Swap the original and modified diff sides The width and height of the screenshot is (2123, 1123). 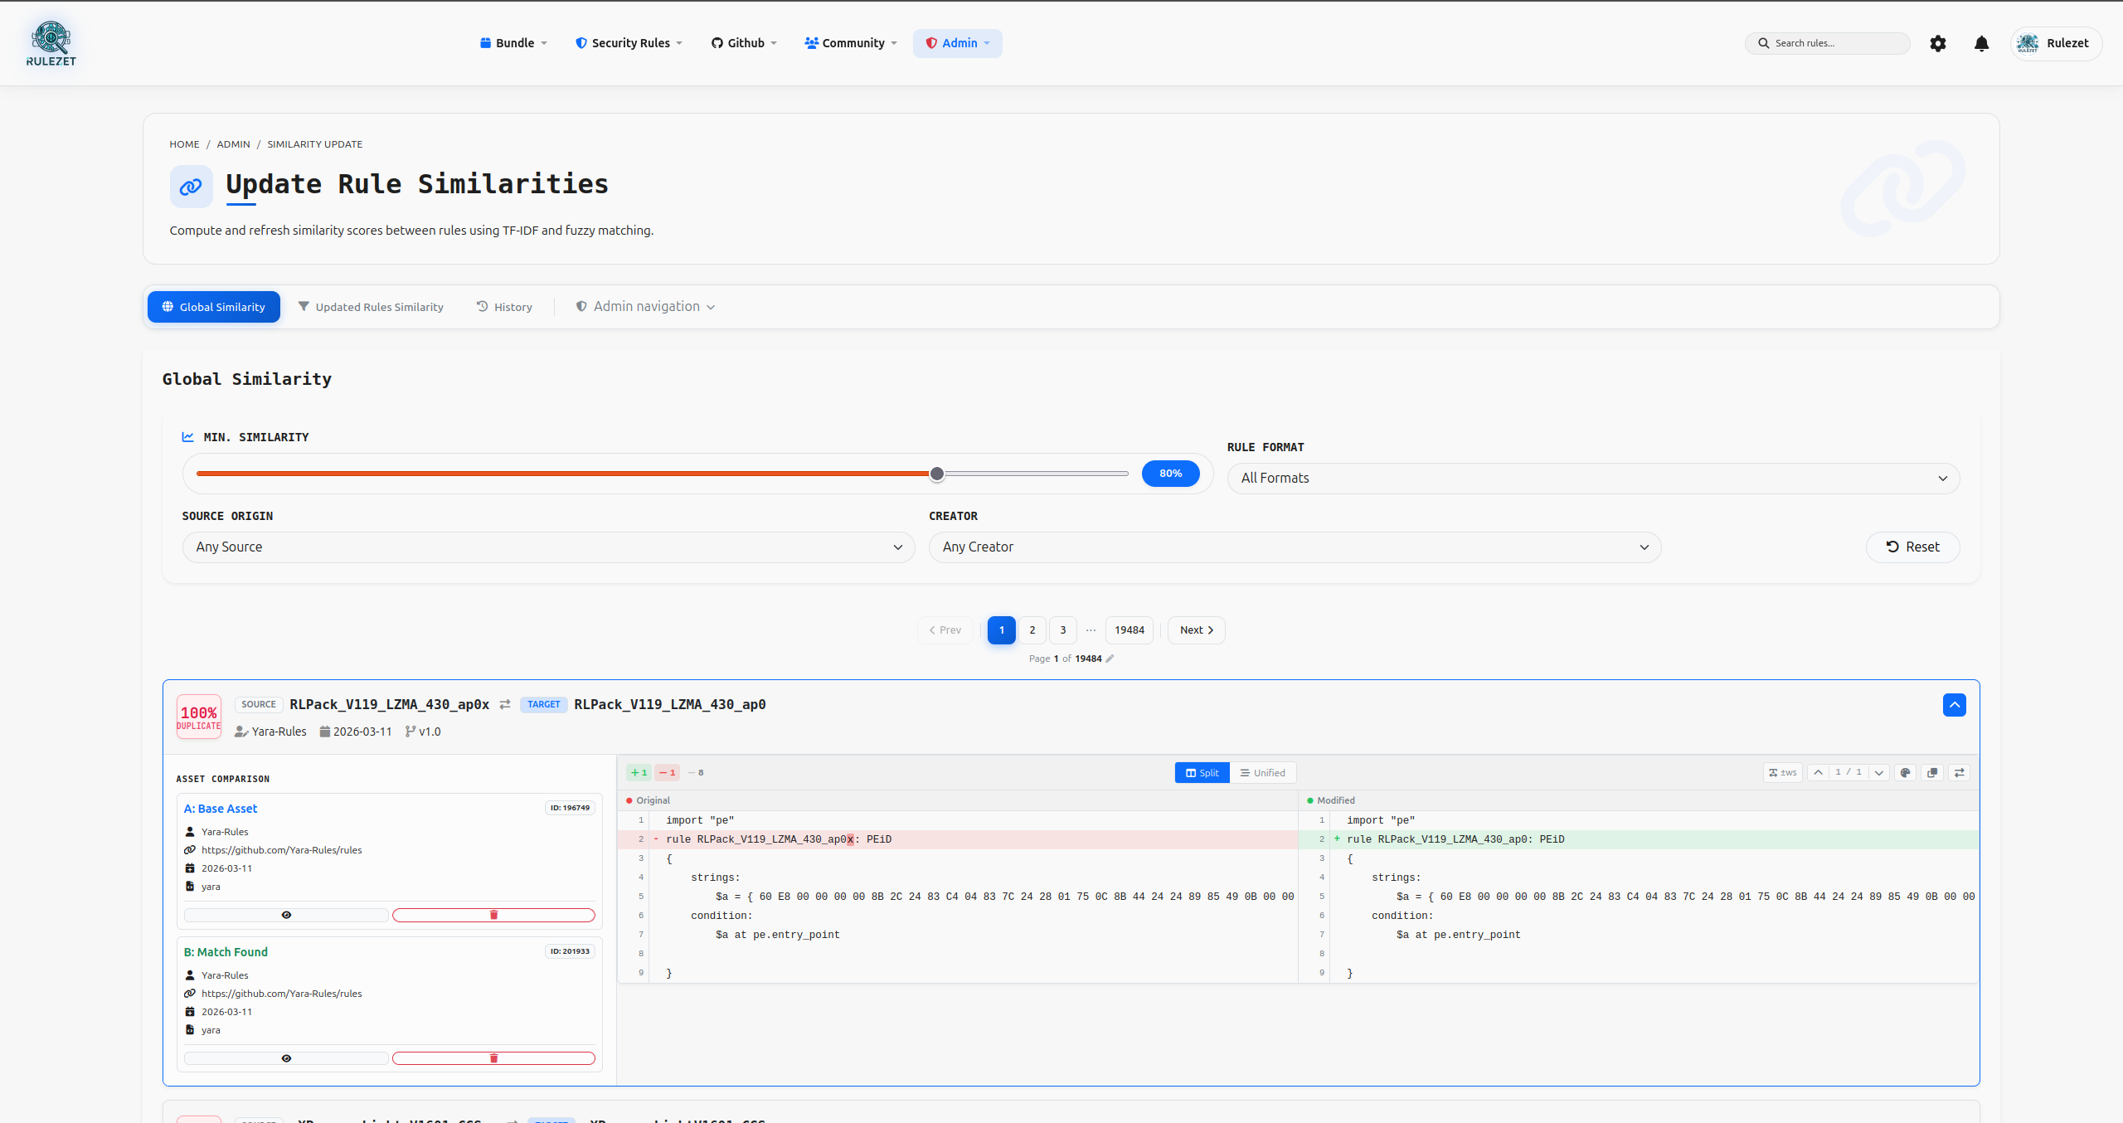[1960, 772]
